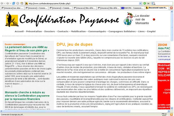Screen dimensions: 174x116
Task: Click the green OK go button
Action: (x=147, y=3)
